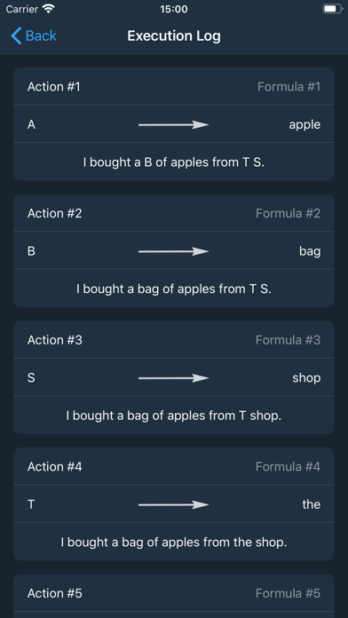
Task: Click the arrow icon between B and bag
Action: tap(173, 251)
